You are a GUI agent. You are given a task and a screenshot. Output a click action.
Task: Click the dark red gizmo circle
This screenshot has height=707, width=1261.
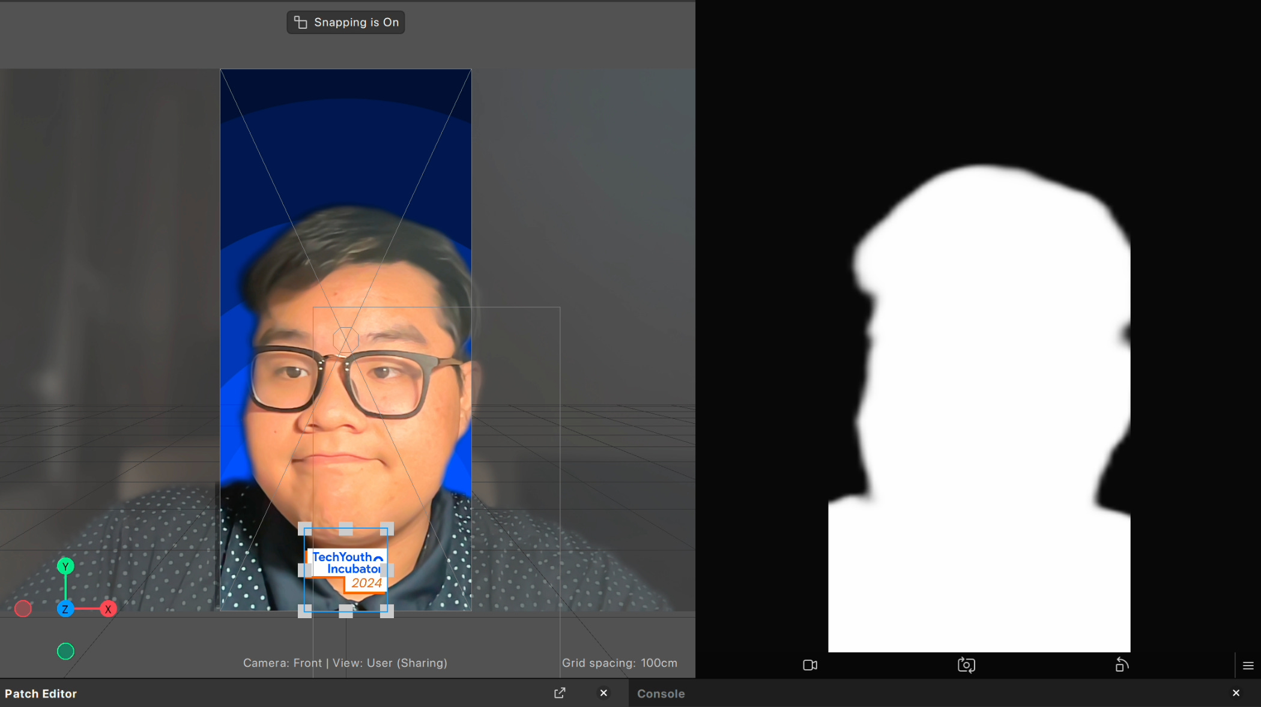pos(23,609)
